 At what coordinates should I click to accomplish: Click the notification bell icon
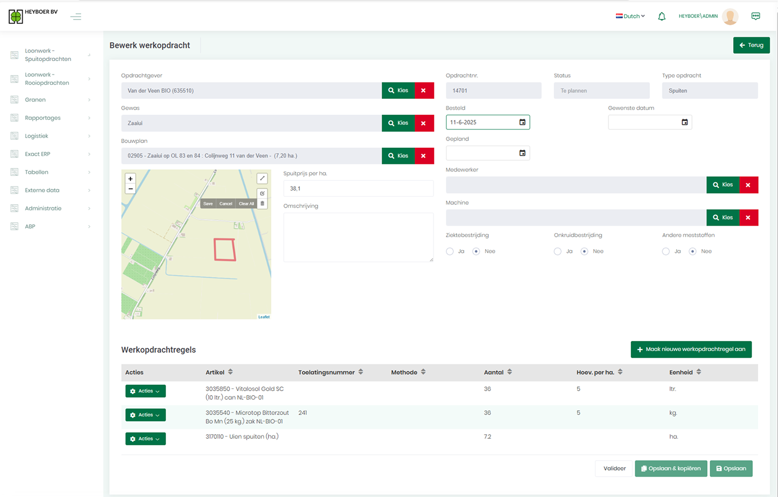point(662,16)
